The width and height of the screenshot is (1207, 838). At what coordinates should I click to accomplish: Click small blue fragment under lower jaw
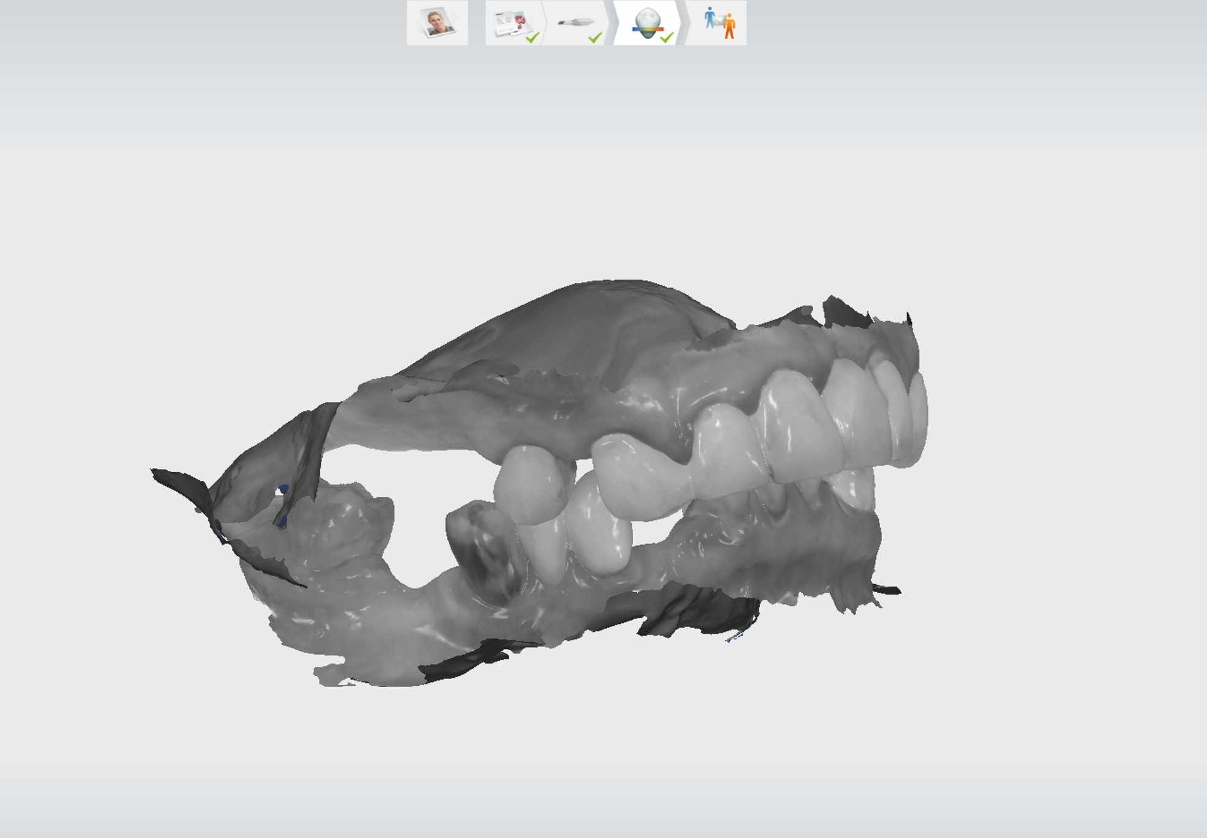(734, 637)
